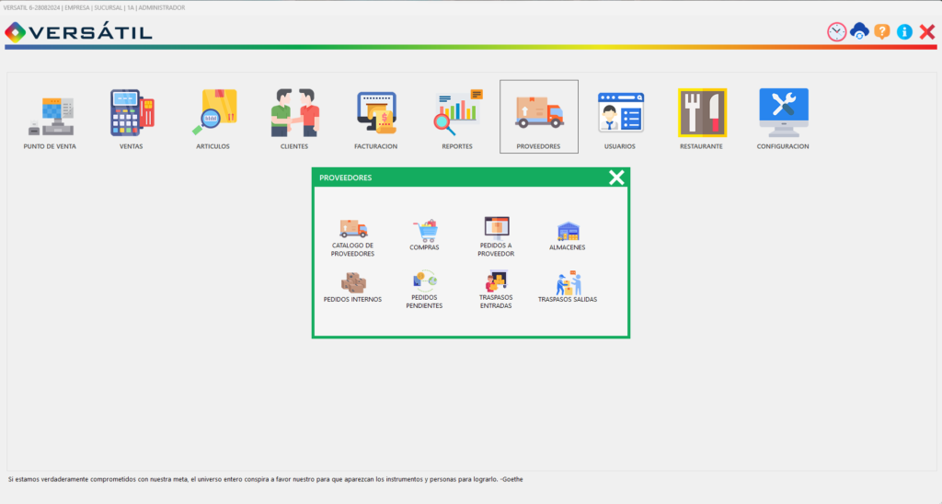
Task: Open help via orange question icon
Action: pyautogui.click(x=882, y=32)
